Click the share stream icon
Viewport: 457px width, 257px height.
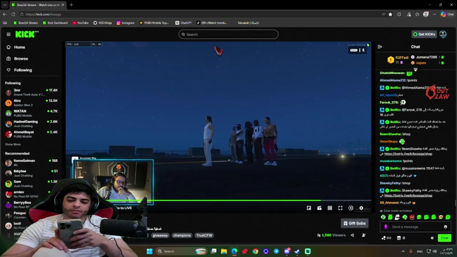352,235
